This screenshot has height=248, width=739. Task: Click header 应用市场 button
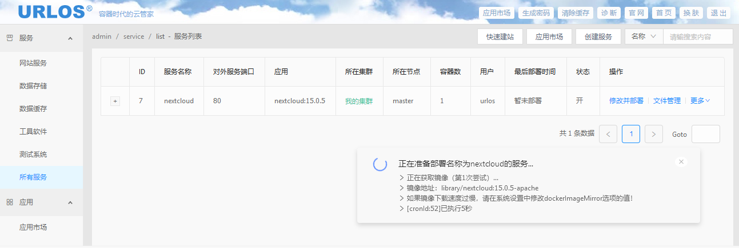click(x=497, y=13)
